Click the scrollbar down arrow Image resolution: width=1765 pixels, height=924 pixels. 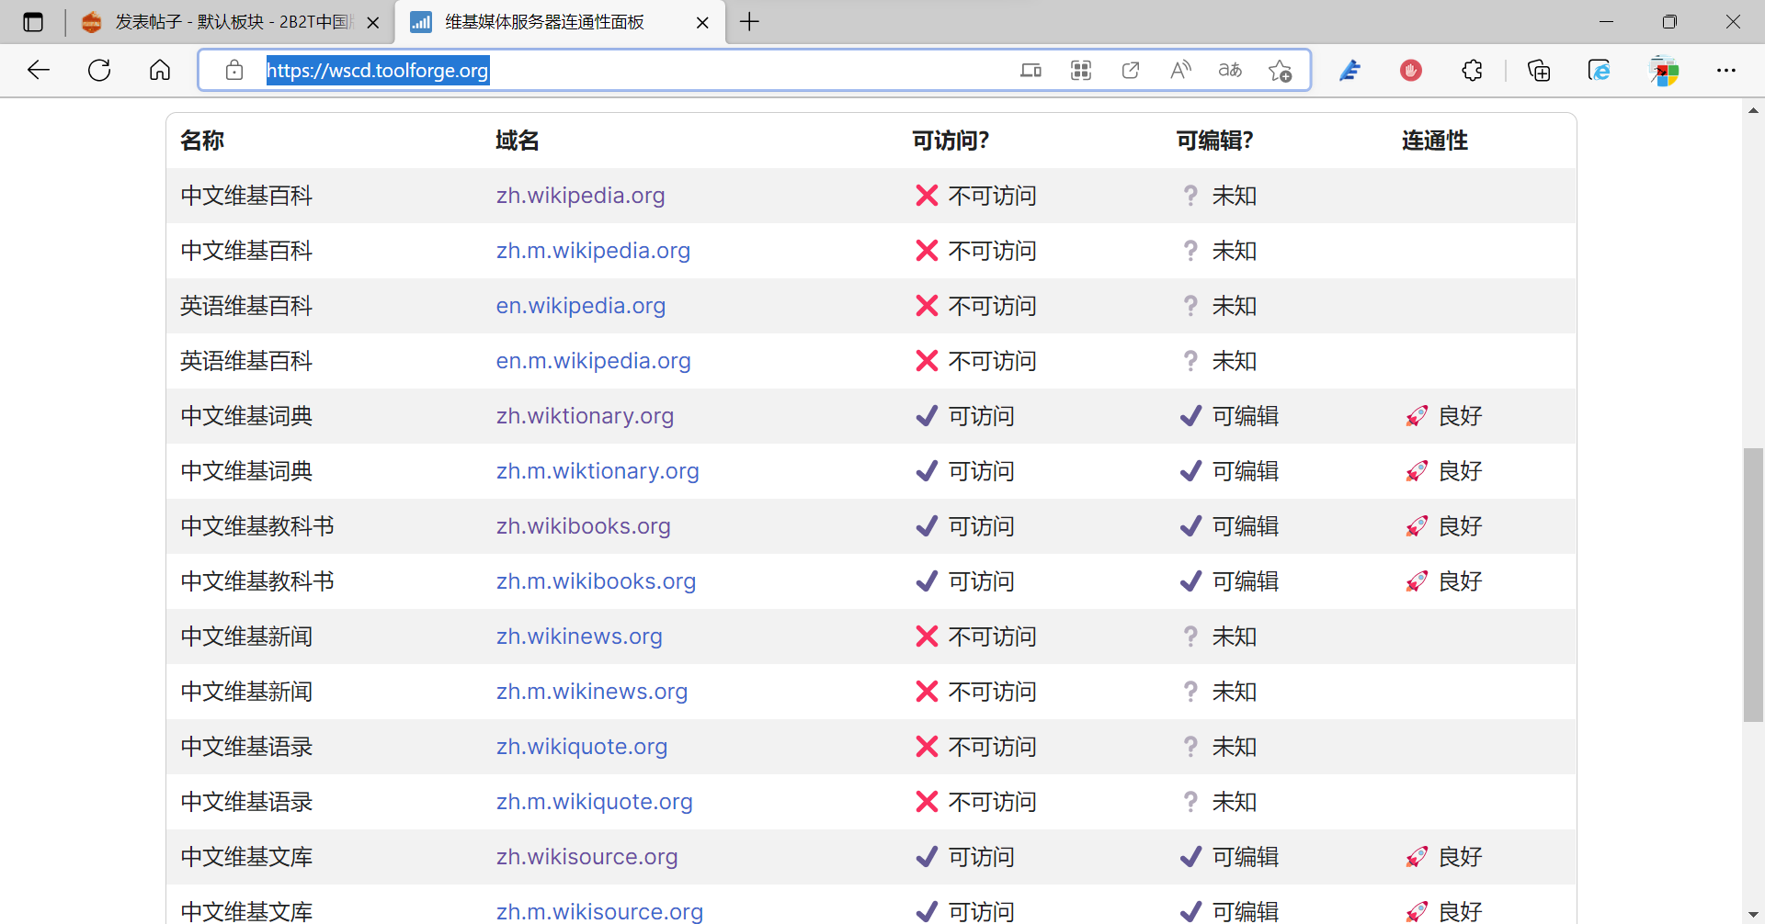coord(1753,915)
